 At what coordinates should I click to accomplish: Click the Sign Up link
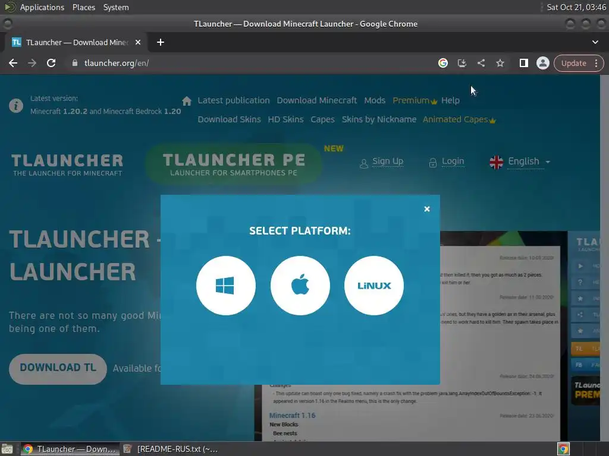[387, 161]
